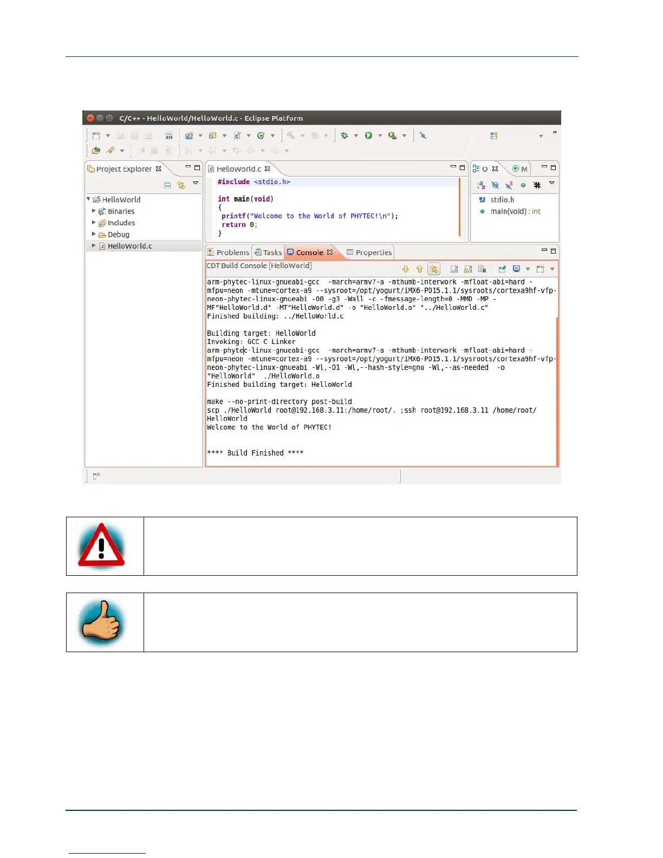Toggle alphabetical Sort in Outline view
This screenshot has height=858, width=663.
(x=482, y=185)
